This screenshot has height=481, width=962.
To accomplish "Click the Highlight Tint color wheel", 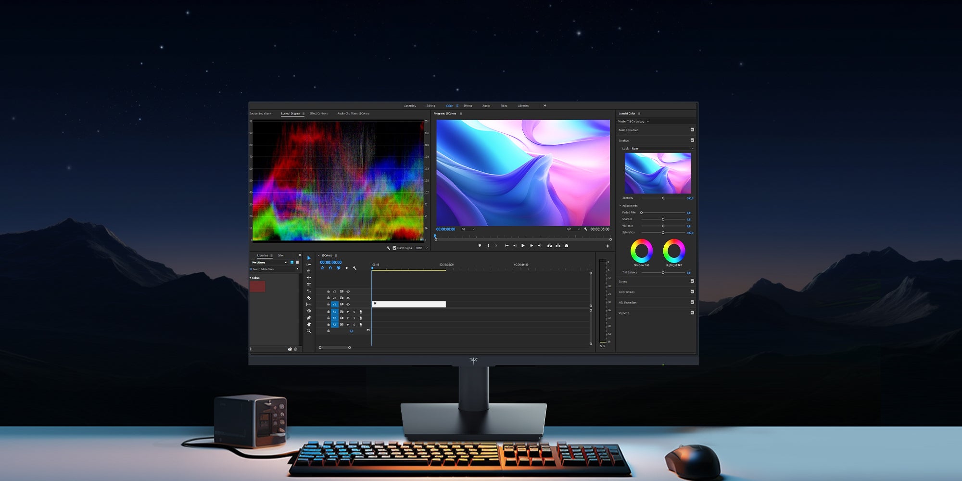I will click(674, 251).
